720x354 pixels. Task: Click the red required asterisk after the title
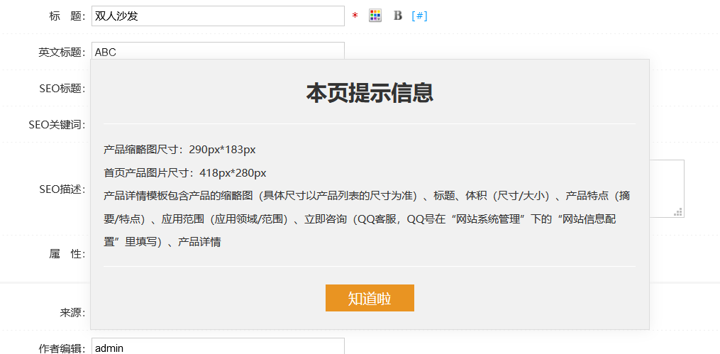(x=355, y=16)
